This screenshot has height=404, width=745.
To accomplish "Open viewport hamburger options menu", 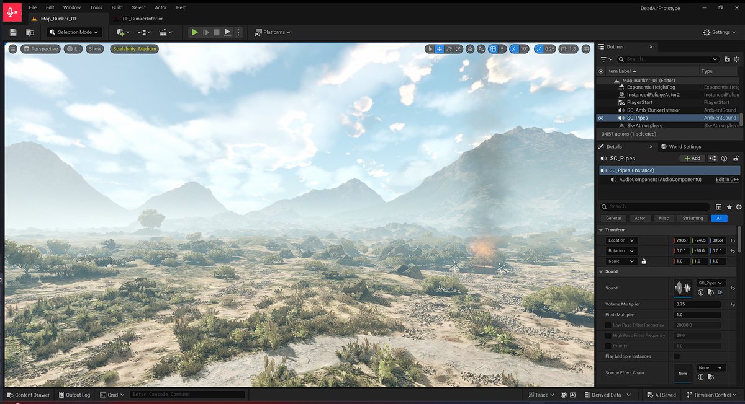I will point(13,49).
